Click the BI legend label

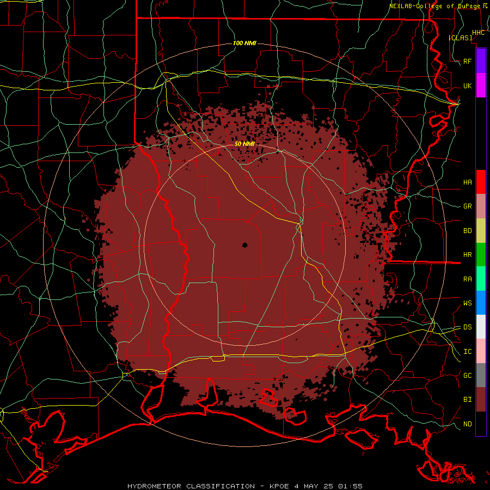(x=467, y=400)
